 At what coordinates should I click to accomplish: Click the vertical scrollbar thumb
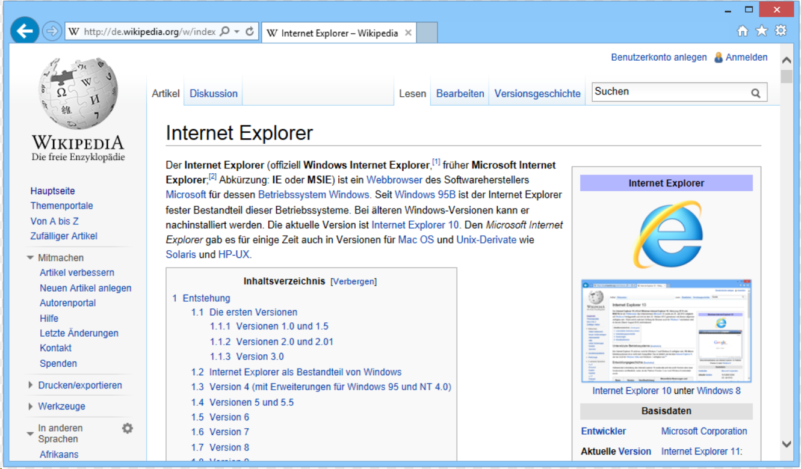787,76
